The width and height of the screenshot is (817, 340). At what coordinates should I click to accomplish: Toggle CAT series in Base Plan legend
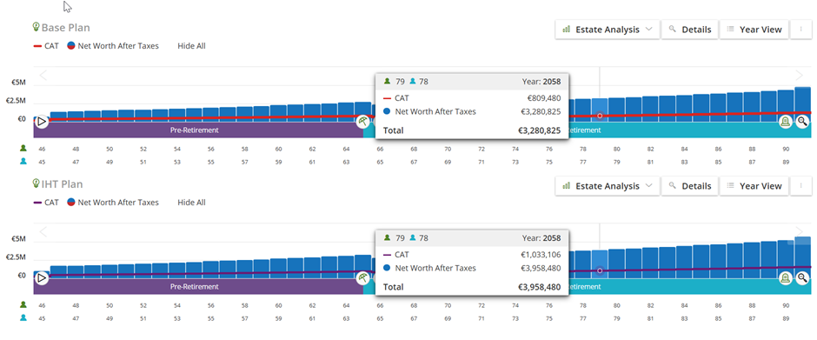pyautogui.click(x=46, y=46)
